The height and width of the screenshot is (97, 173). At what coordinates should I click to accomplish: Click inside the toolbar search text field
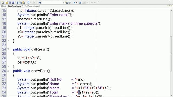tap(52, 2)
